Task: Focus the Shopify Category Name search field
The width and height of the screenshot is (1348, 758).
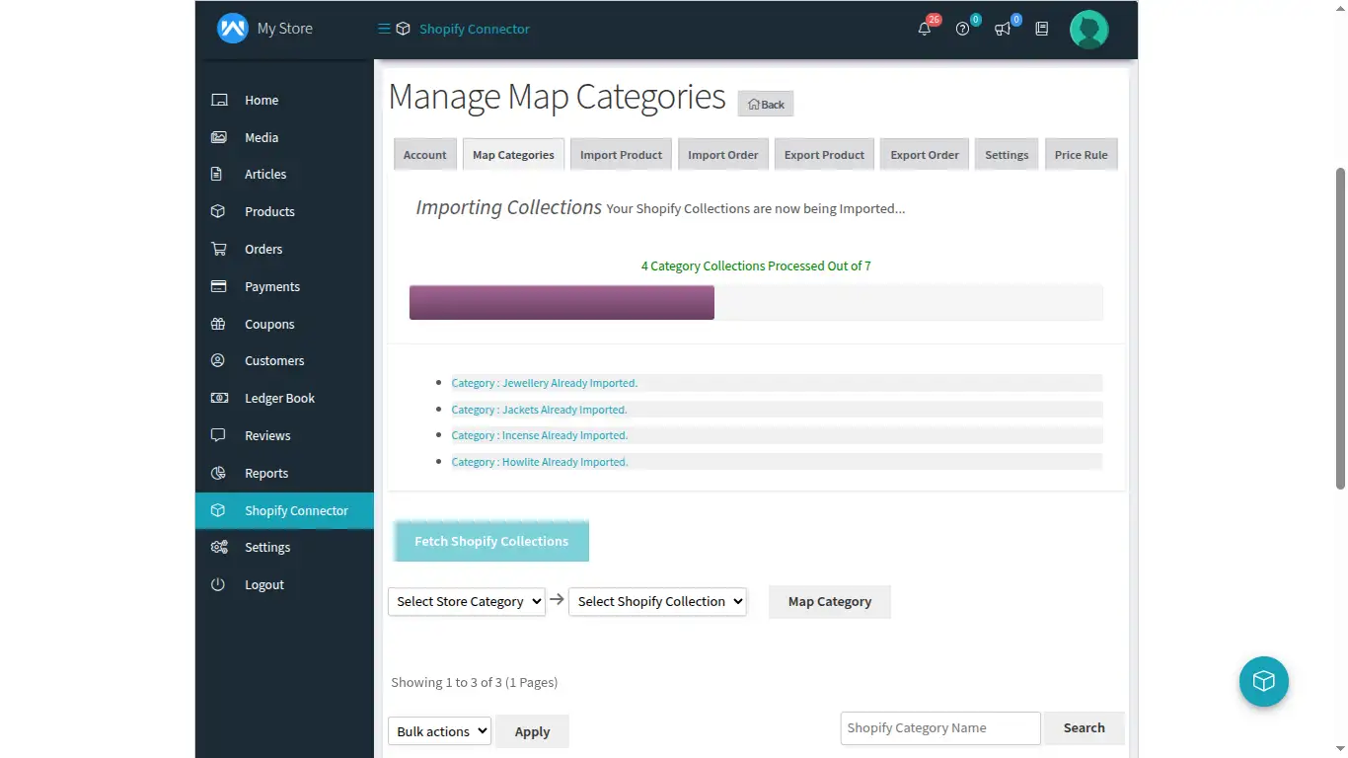Action: (939, 728)
